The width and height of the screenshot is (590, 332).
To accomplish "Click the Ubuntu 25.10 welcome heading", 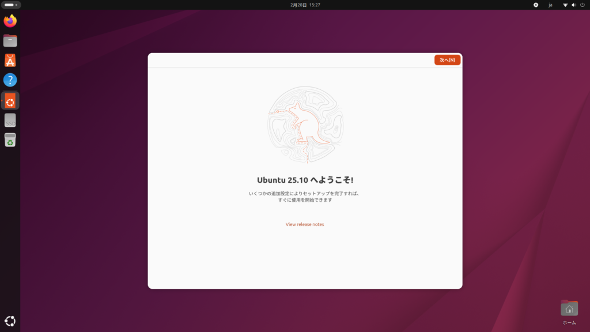I will 305,180.
